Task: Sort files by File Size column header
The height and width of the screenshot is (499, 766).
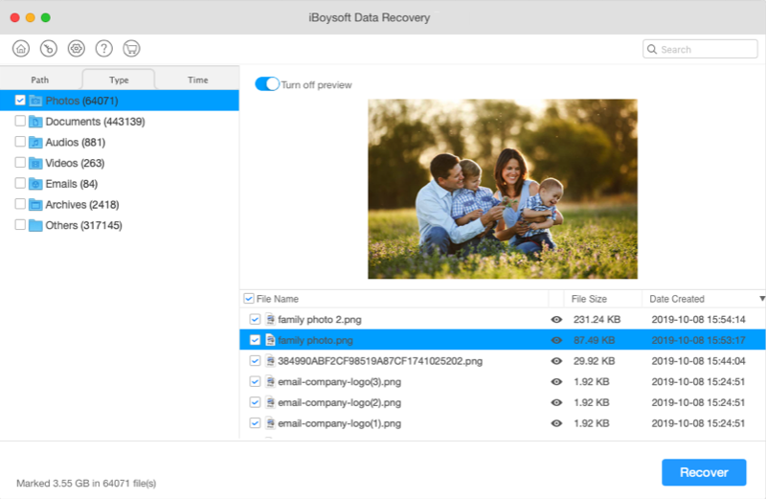Action: pyautogui.click(x=589, y=299)
